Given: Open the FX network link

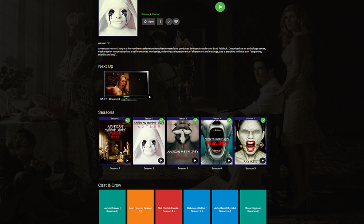Looking at the screenshot, I should 108,43.
